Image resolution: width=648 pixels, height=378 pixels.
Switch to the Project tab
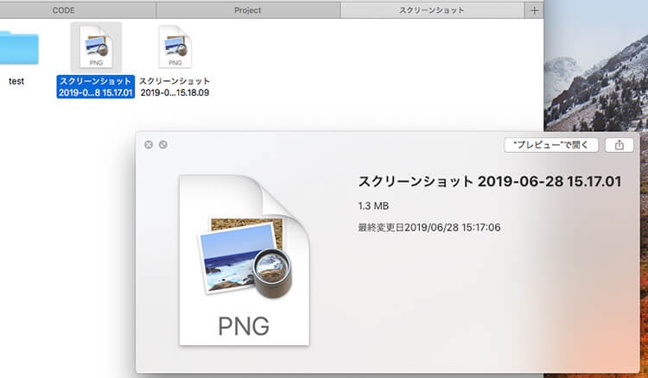[x=247, y=9]
